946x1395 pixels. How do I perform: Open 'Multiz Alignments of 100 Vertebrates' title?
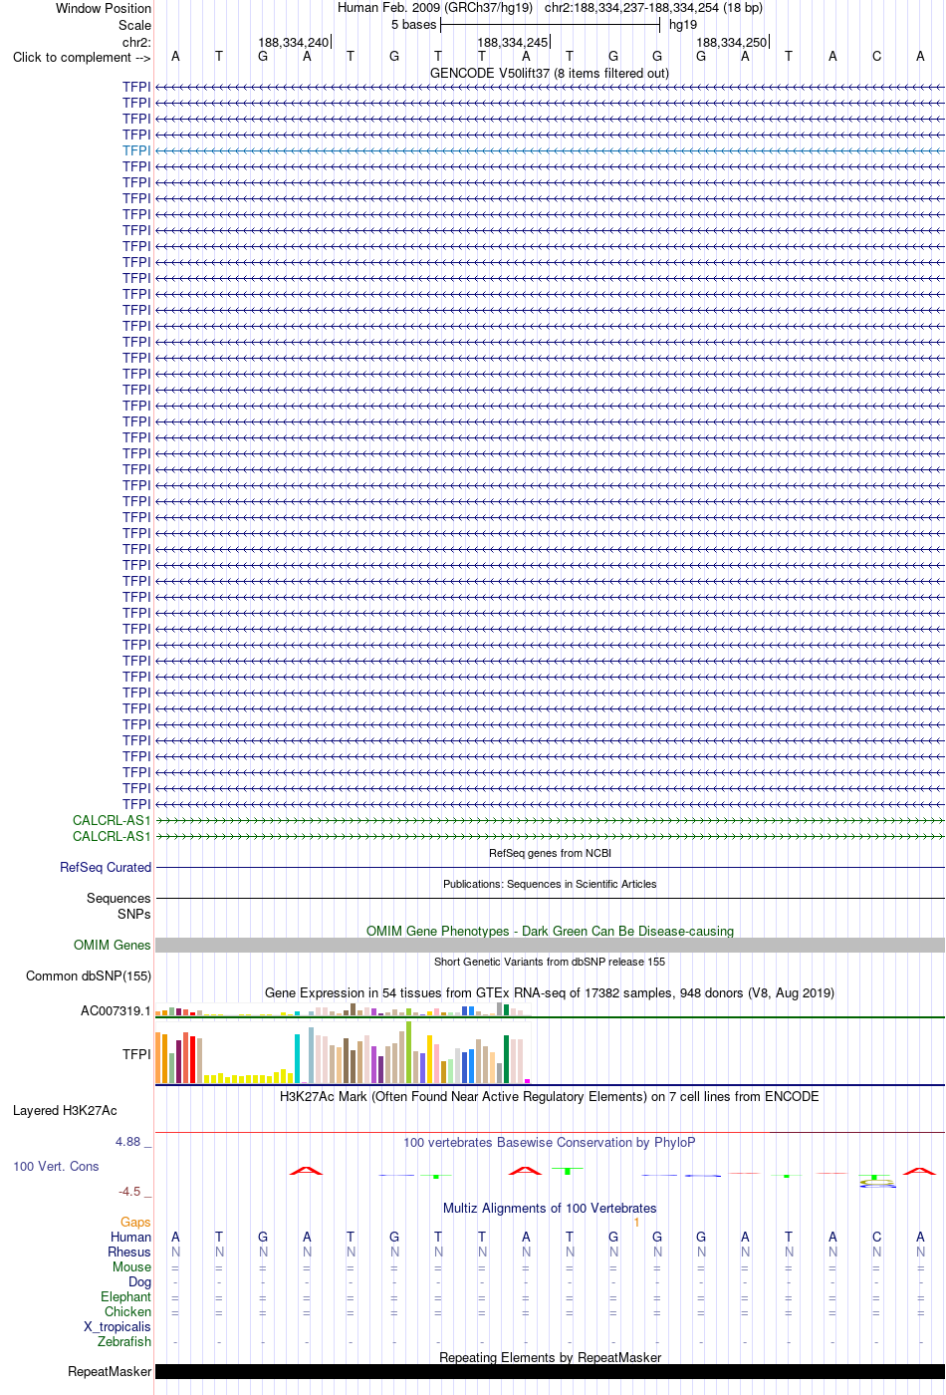point(550,1208)
